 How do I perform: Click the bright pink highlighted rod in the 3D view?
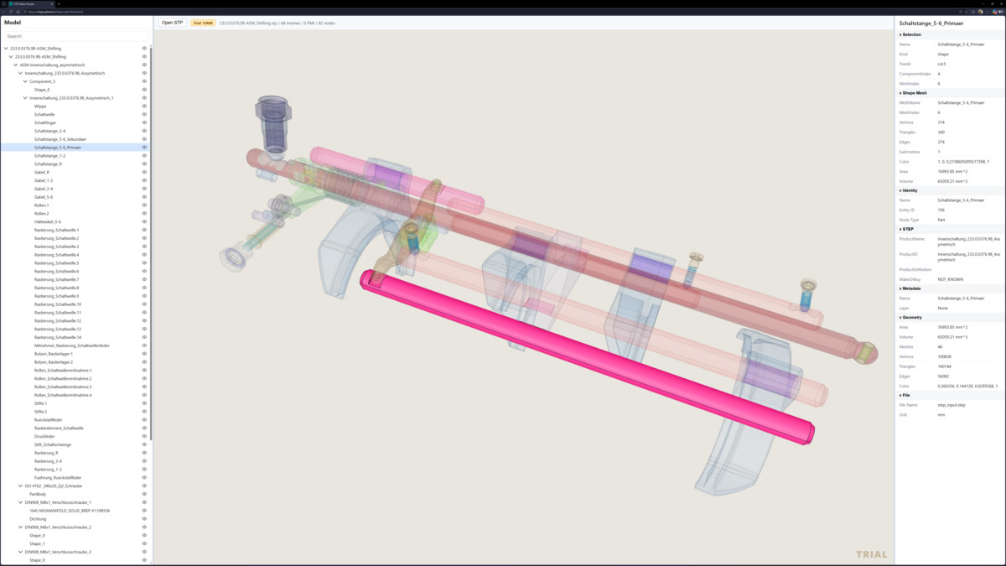pos(587,356)
